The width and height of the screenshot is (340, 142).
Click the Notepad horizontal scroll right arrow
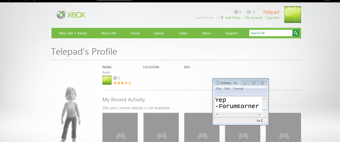pyautogui.click(x=260, y=114)
